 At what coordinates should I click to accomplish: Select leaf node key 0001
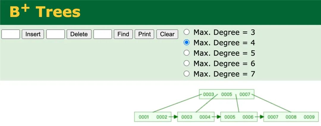click(x=144, y=117)
